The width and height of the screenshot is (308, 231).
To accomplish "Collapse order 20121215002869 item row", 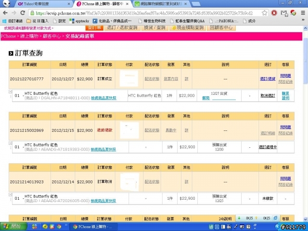I will click(x=11, y=143).
